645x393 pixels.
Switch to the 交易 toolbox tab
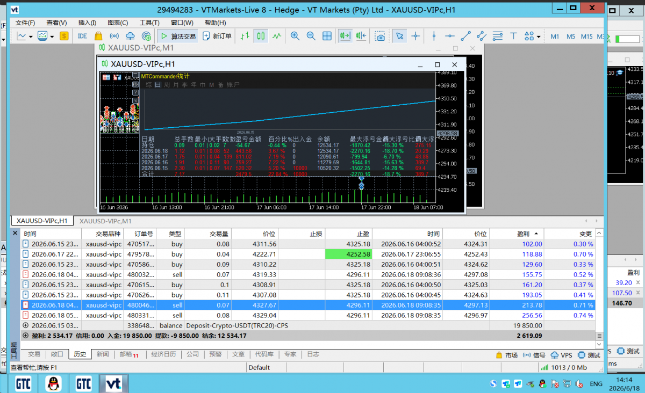point(34,354)
